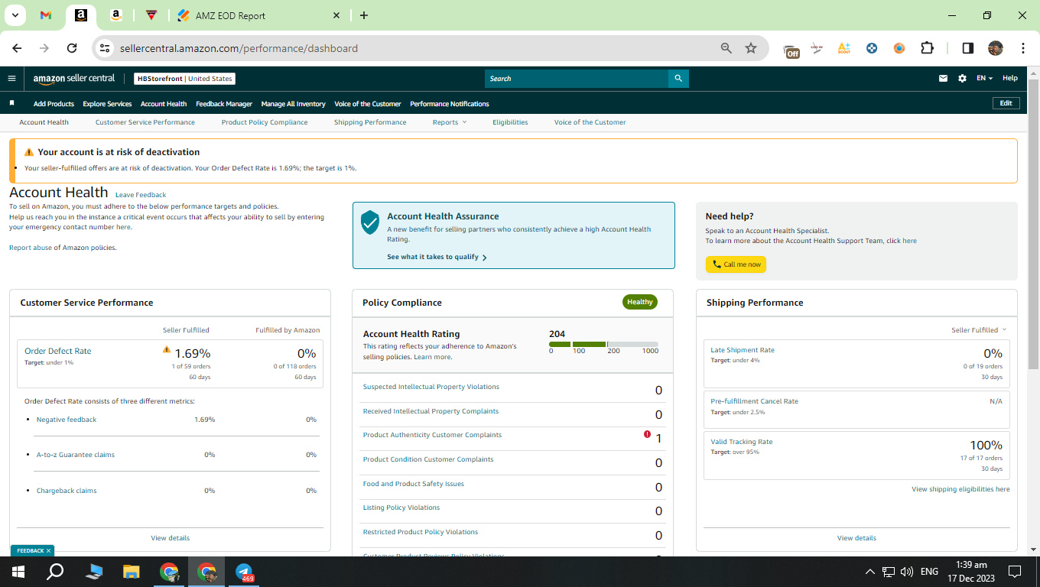Open Performance Notifications
The image size is (1040, 587).
click(x=450, y=104)
